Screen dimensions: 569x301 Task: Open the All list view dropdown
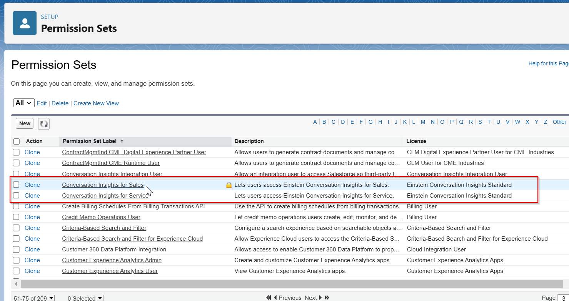click(24, 103)
